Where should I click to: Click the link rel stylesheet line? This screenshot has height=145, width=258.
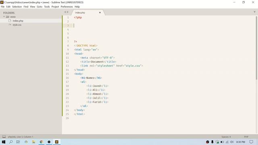112,66
